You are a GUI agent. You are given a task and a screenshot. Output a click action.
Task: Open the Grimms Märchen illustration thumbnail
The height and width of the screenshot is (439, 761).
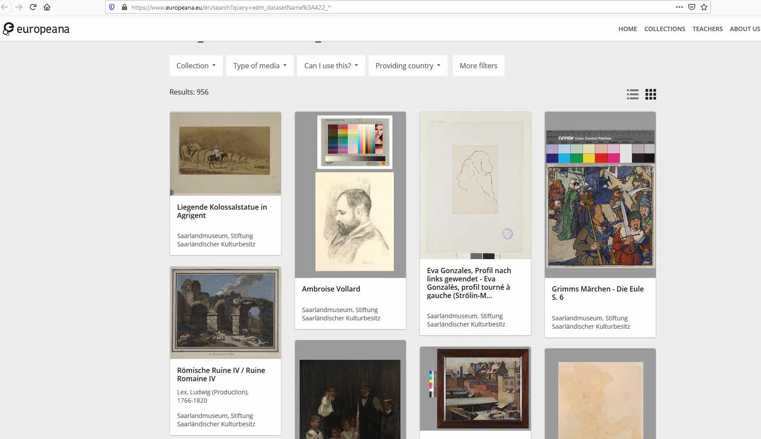[x=600, y=195]
